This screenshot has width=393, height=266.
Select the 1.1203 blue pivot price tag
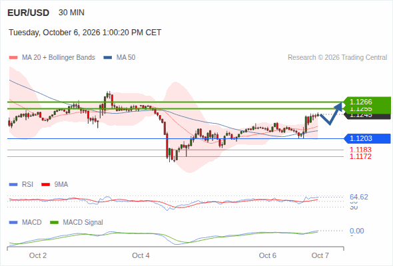(367, 138)
